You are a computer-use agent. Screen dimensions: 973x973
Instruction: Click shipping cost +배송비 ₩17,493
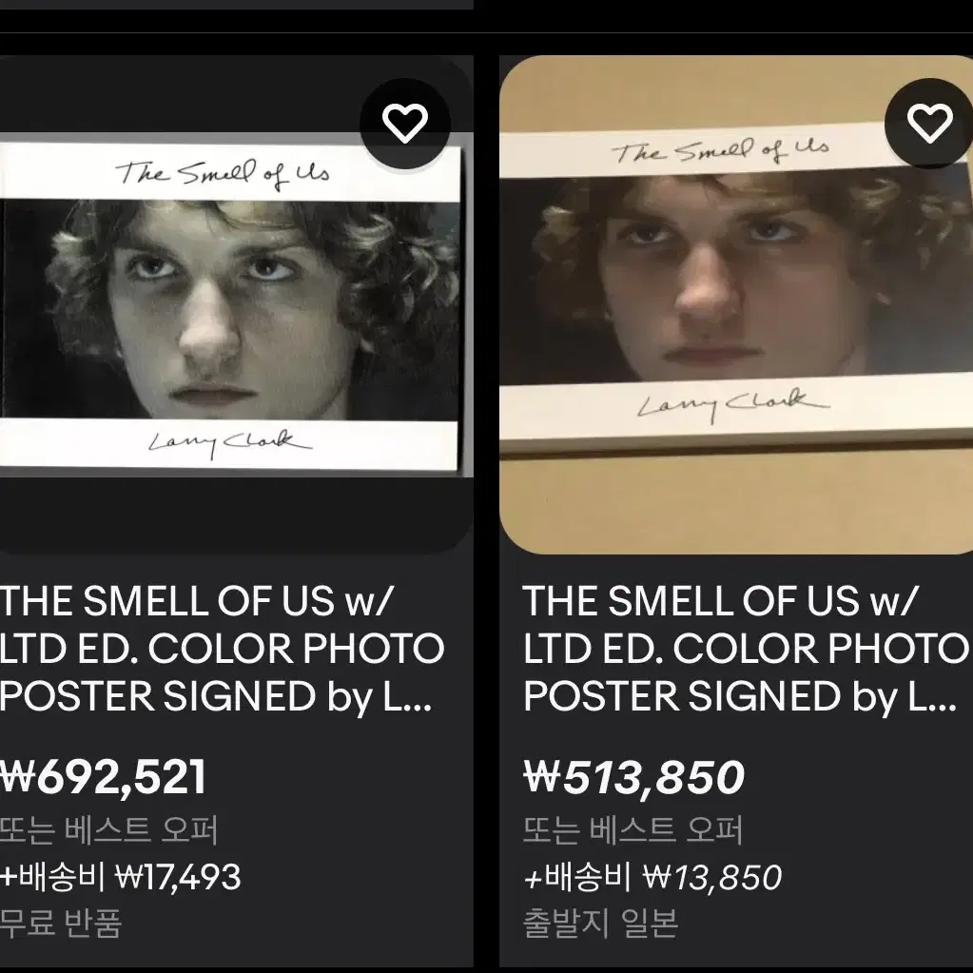tap(121, 878)
